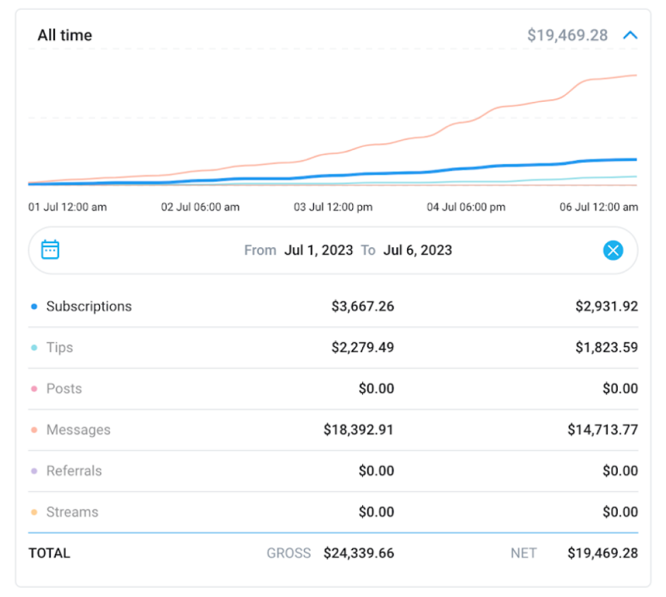
Task: Click the purple Referrals legend dot
Action: coord(34,471)
